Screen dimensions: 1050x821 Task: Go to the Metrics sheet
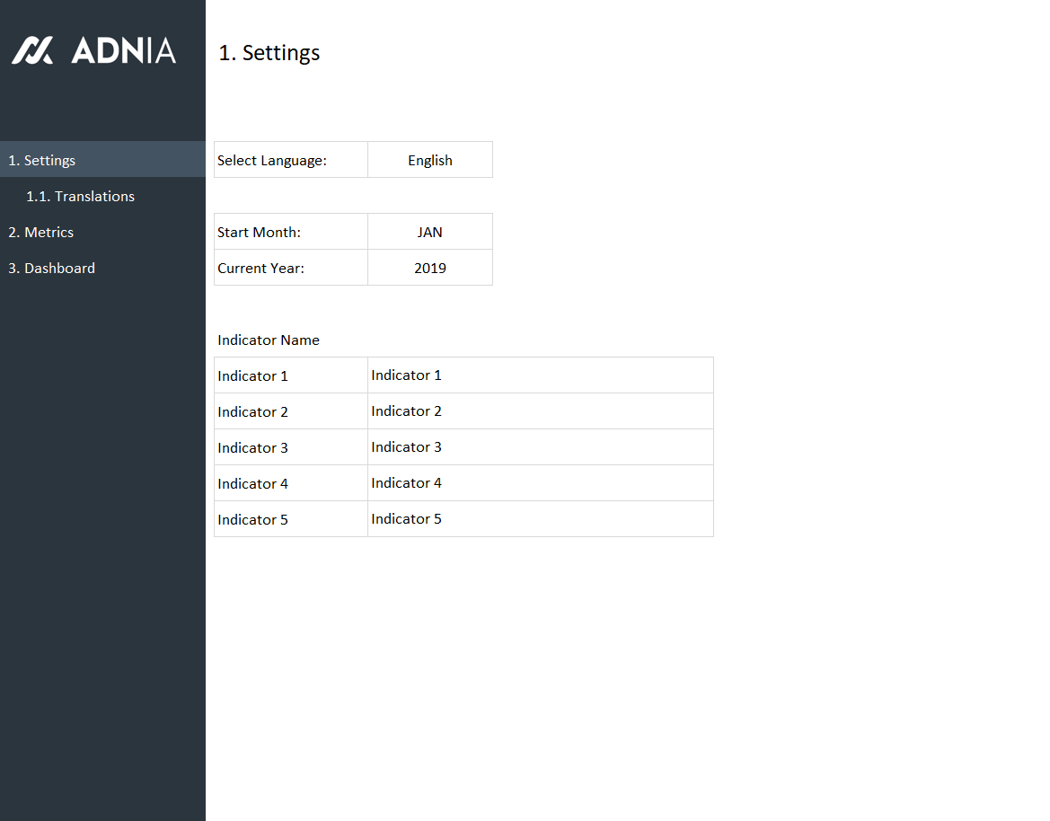pyautogui.click(x=41, y=232)
